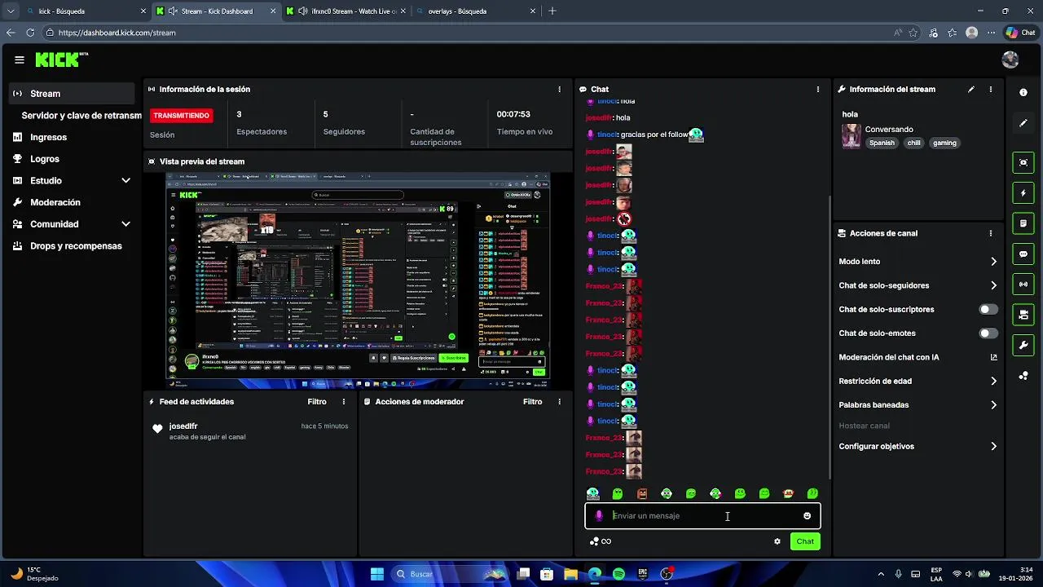Toggle the lightning bolt sidebar icon

point(1023,193)
